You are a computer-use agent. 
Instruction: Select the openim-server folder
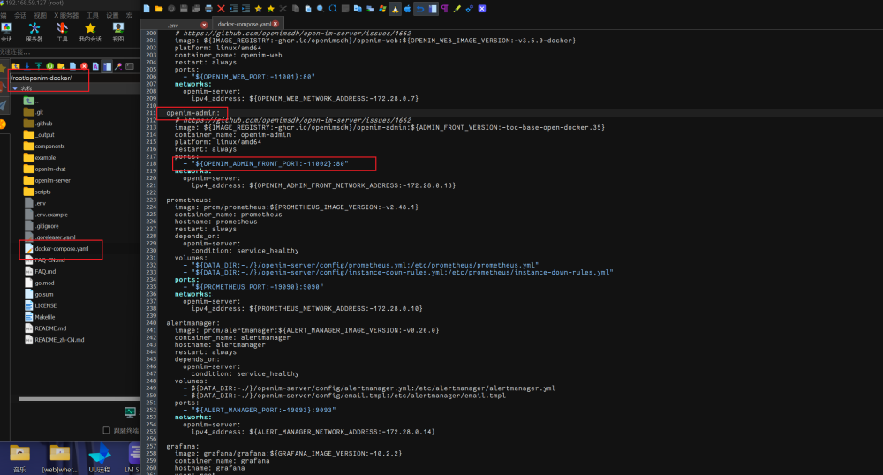(x=52, y=180)
